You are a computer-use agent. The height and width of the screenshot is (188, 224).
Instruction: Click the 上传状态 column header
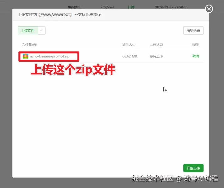[x=156, y=44]
